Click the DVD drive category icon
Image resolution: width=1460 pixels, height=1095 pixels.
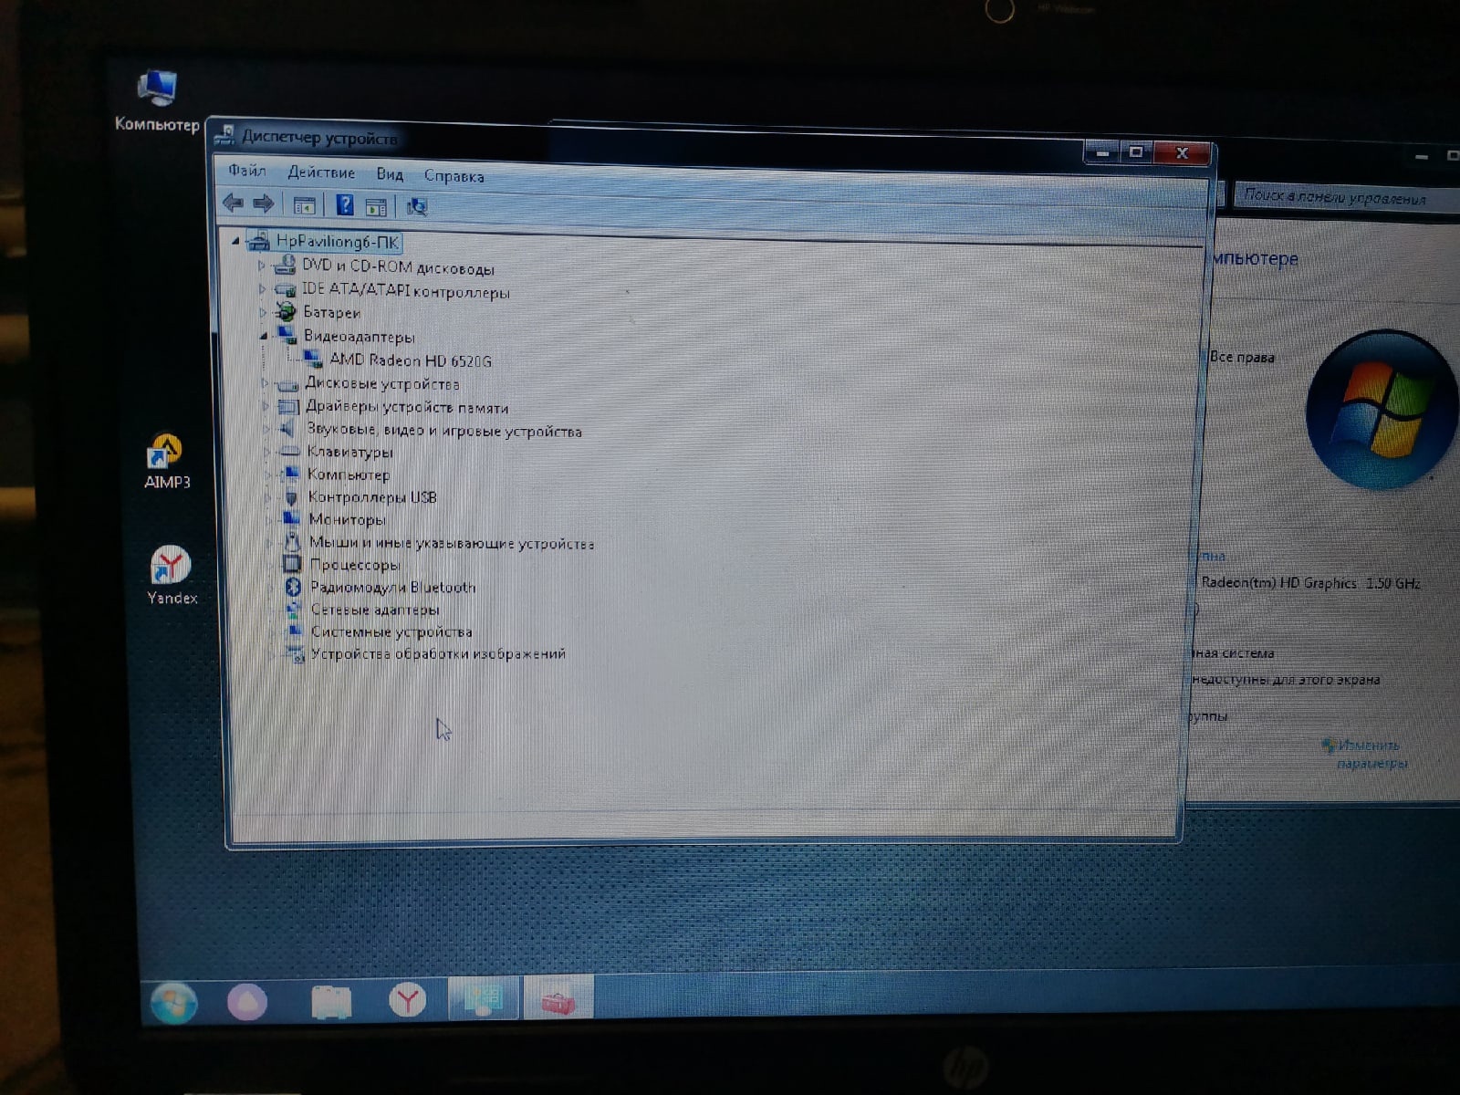click(285, 265)
